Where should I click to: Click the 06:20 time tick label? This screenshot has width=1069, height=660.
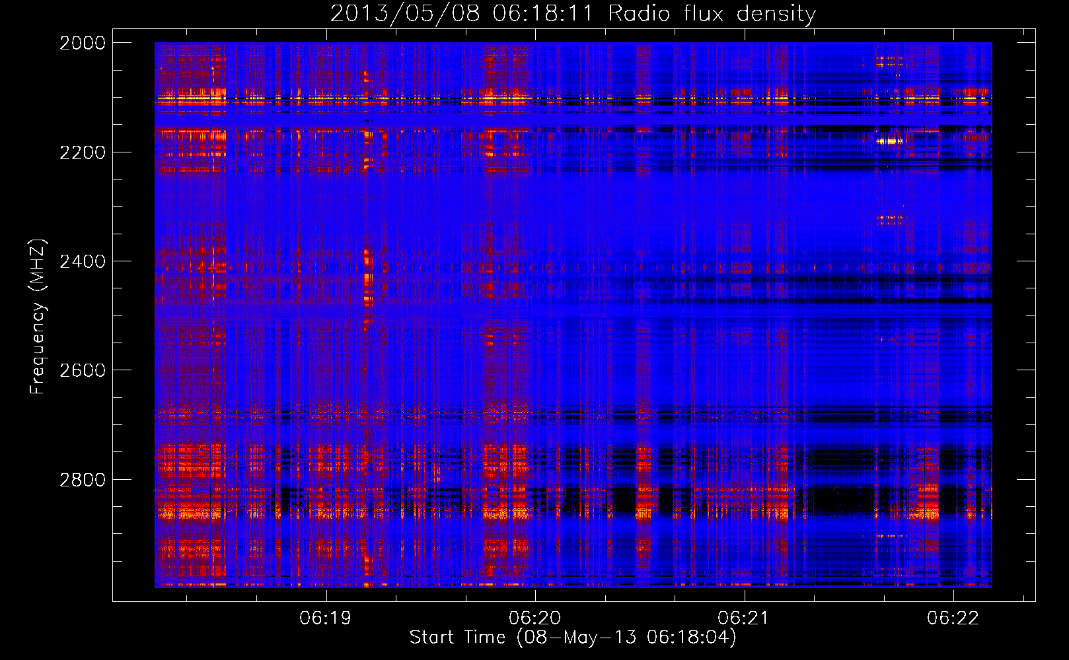click(x=534, y=618)
